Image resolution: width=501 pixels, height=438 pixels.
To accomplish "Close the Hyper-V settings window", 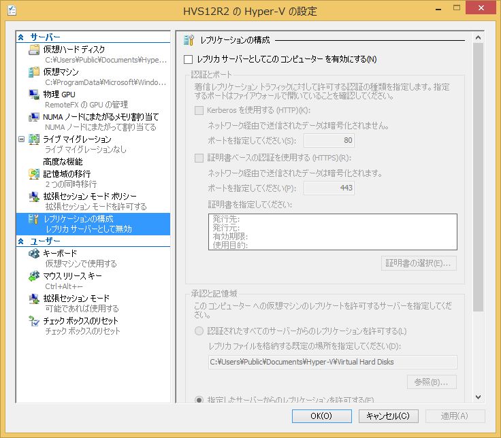I will (481, 8).
